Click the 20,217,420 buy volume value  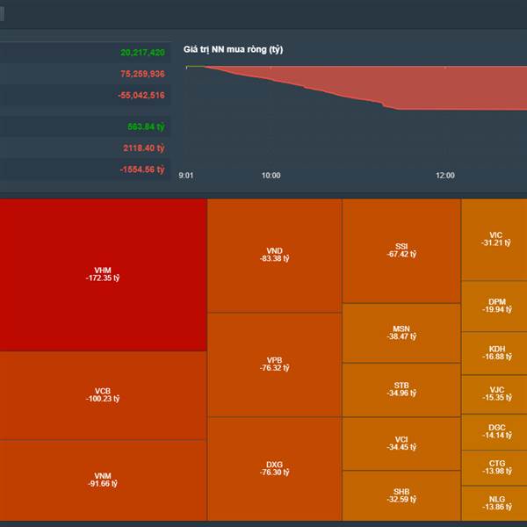click(x=142, y=53)
